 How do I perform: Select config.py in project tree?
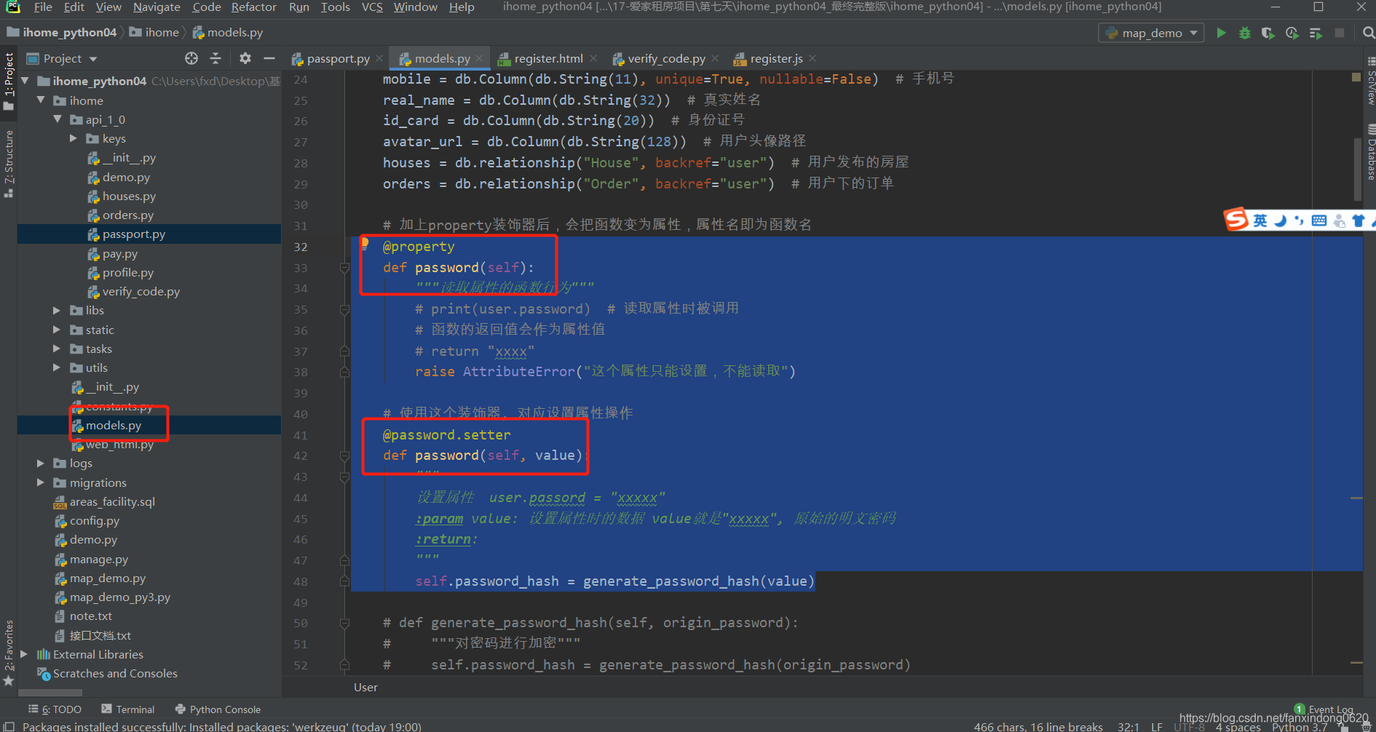(94, 520)
